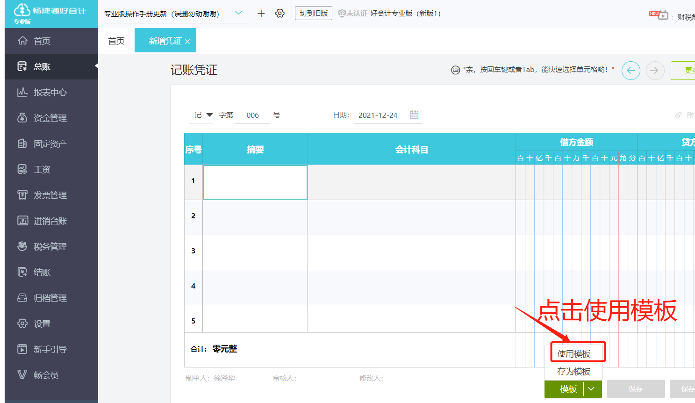
Task: Open the date picker calendar icon
Action: pyautogui.click(x=414, y=115)
